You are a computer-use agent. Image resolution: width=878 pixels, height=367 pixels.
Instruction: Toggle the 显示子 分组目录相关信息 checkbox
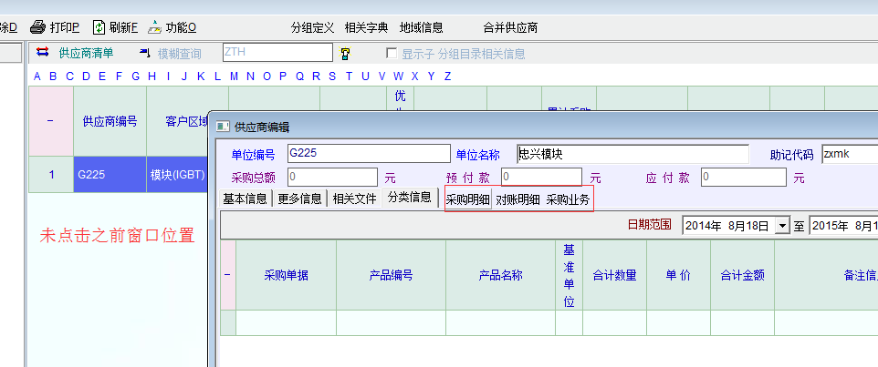(392, 54)
